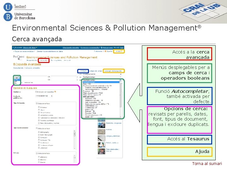Click the ProQuest logo
The width and height of the screenshot is (227, 170).
pos(19,57)
